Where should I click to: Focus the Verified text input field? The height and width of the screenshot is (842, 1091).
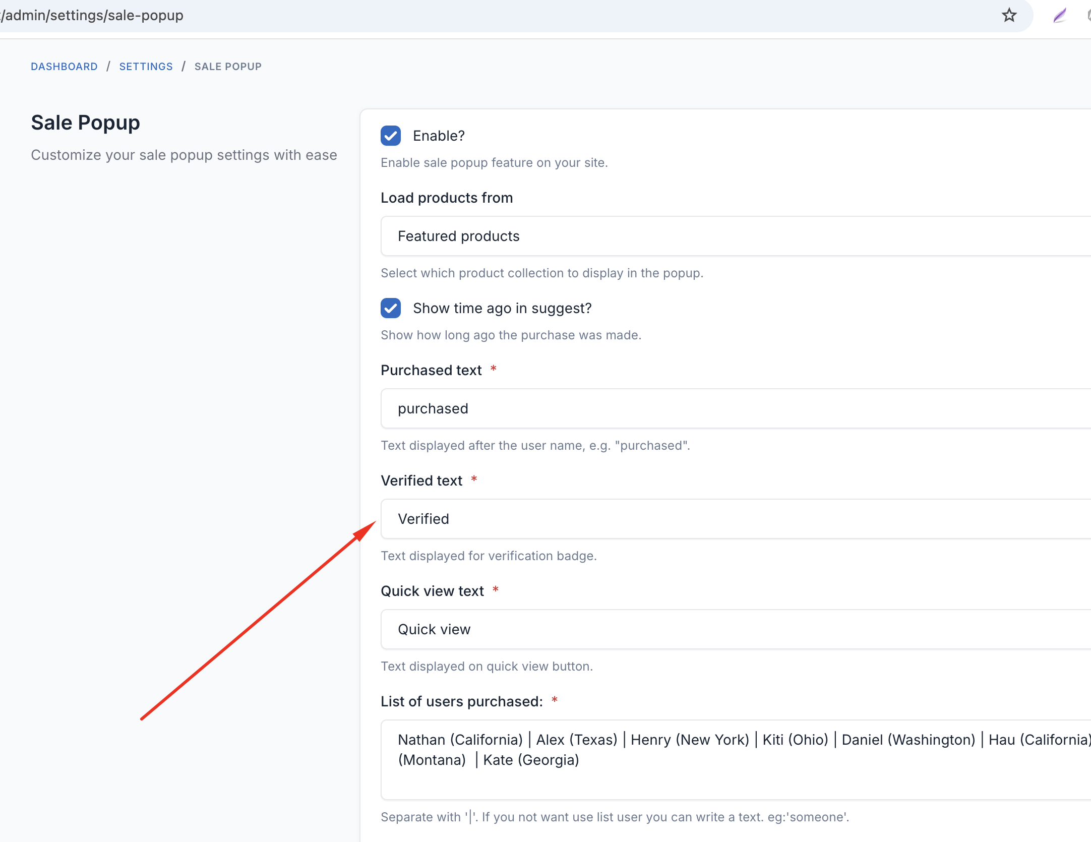click(736, 519)
